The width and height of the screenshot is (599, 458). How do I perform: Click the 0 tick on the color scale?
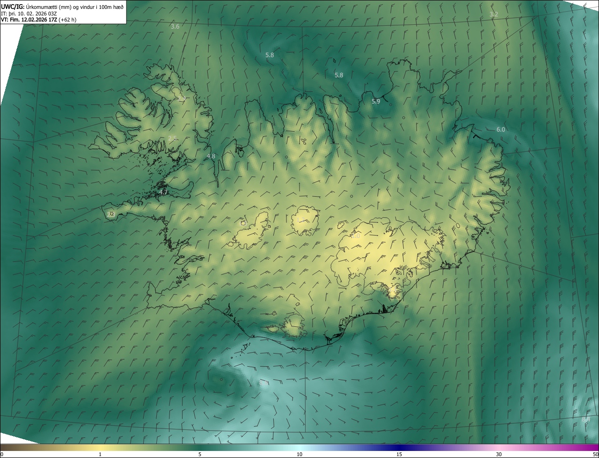click(2, 455)
